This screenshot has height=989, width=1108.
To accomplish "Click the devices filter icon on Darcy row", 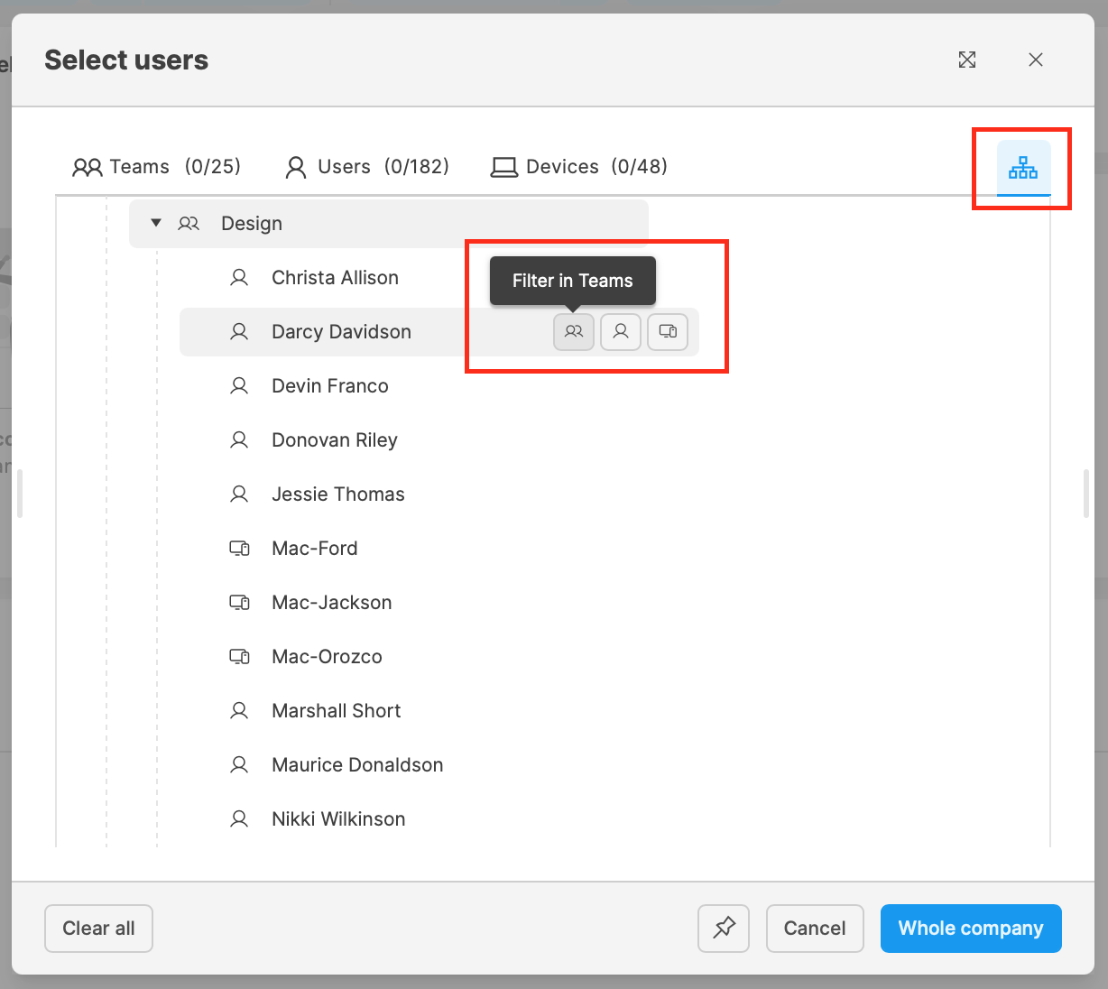I will coord(668,332).
